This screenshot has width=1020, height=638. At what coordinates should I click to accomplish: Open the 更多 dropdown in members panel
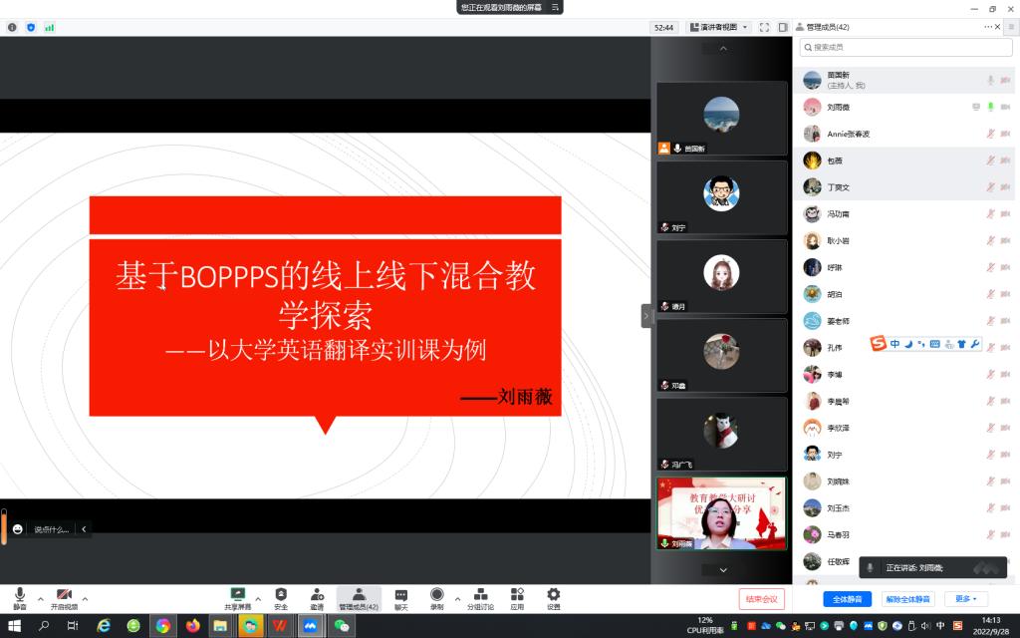965,599
